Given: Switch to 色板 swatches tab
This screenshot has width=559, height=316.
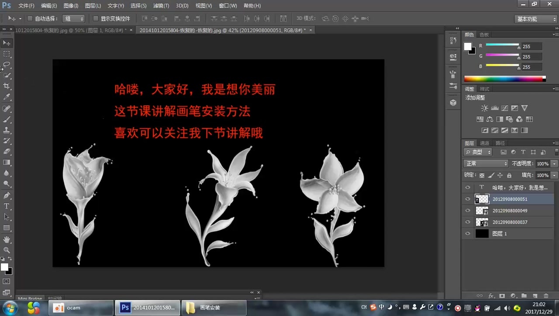Looking at the screenshot, I should tap(484, 35).
